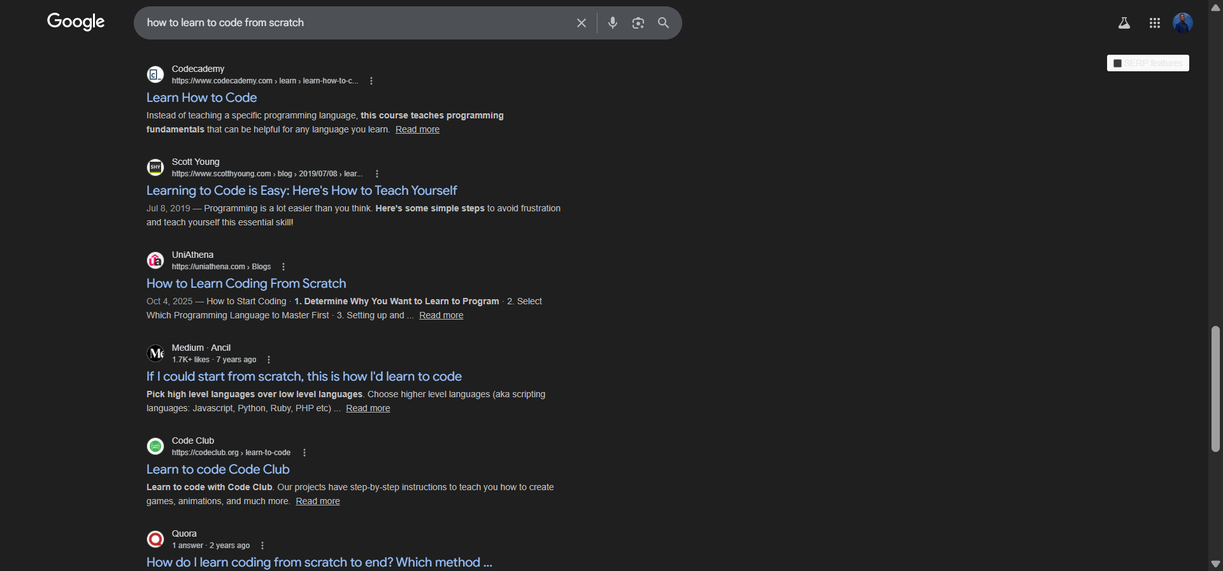Clear the search query with the X icon
This screenshot has height=571, width=1223.
coord(582,23)
